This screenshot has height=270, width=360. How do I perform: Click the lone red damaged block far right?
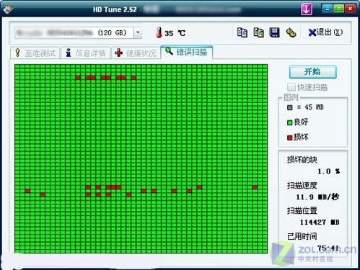pos(255,187)
